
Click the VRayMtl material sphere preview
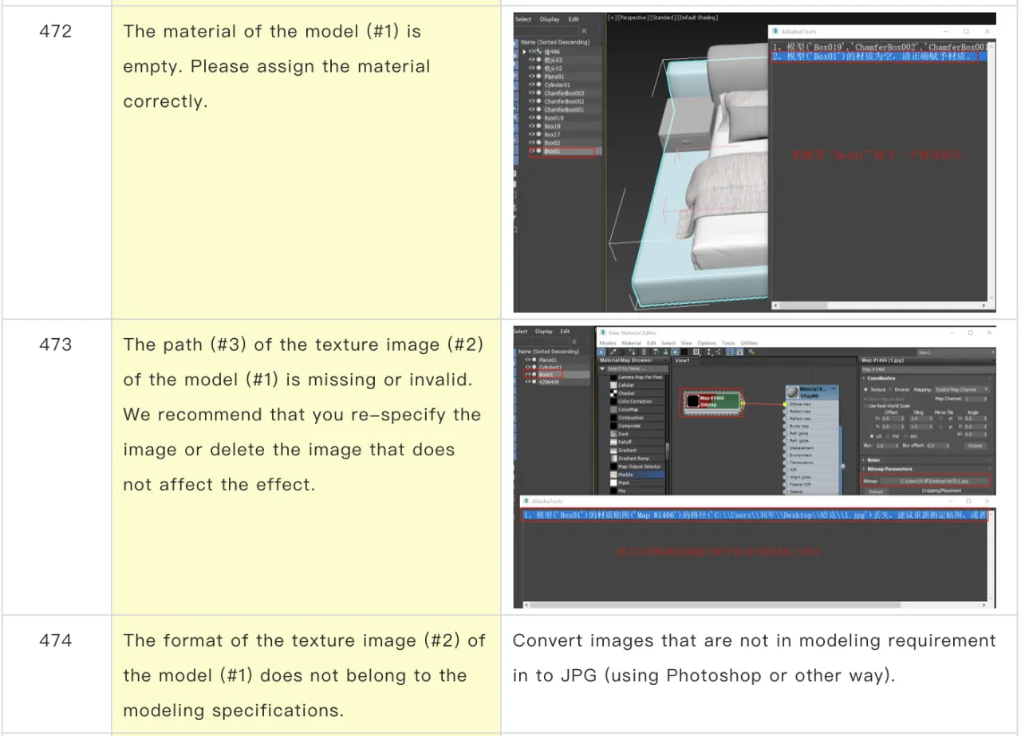[790, 392]
